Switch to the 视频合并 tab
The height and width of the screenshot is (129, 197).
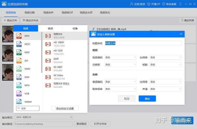pyautogui.click(x=48, y=13)
